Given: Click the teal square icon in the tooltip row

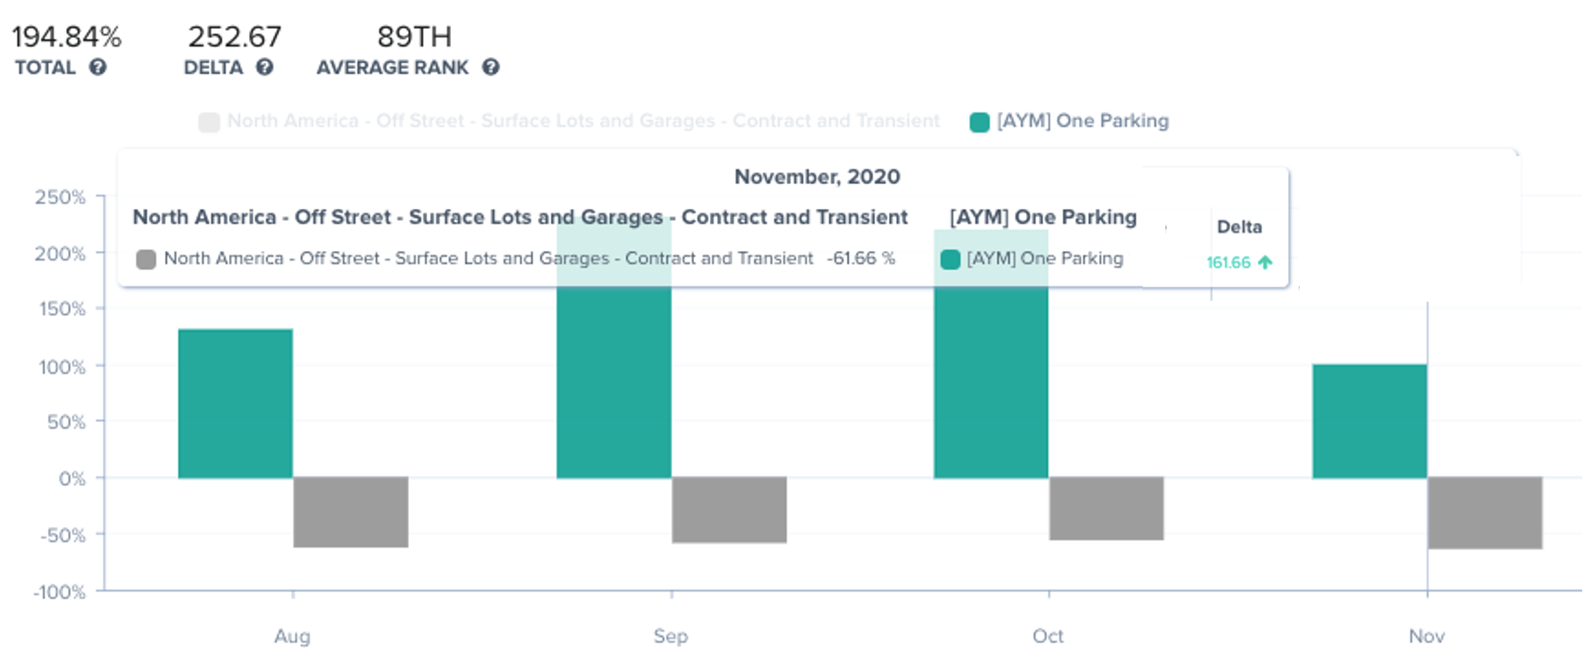Looking at the screenshot, I should click(x=950, y=260).
